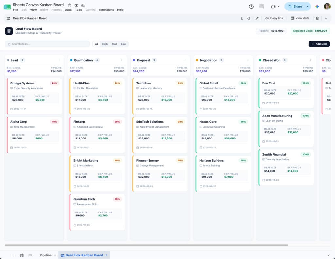Show the side panel arrow at bottom right
Viewport: 335px width, 259px height.
click(x=328, y=255)
